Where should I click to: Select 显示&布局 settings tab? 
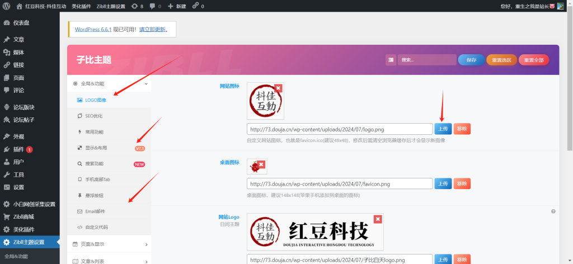(x=109, y=148)
